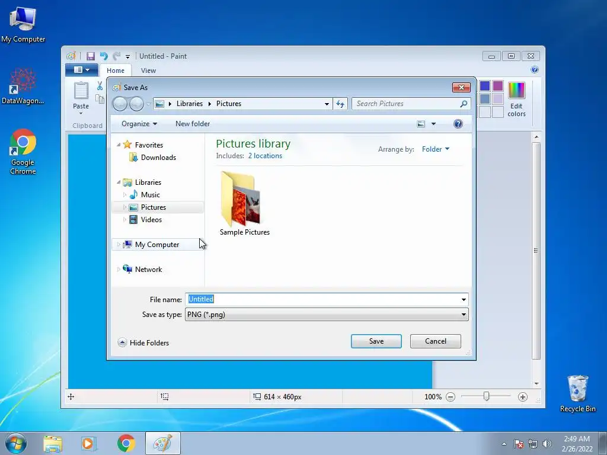Pick the indigo blue color swatch
Viewport: 607px width, 455px height.
pos(485,86)
